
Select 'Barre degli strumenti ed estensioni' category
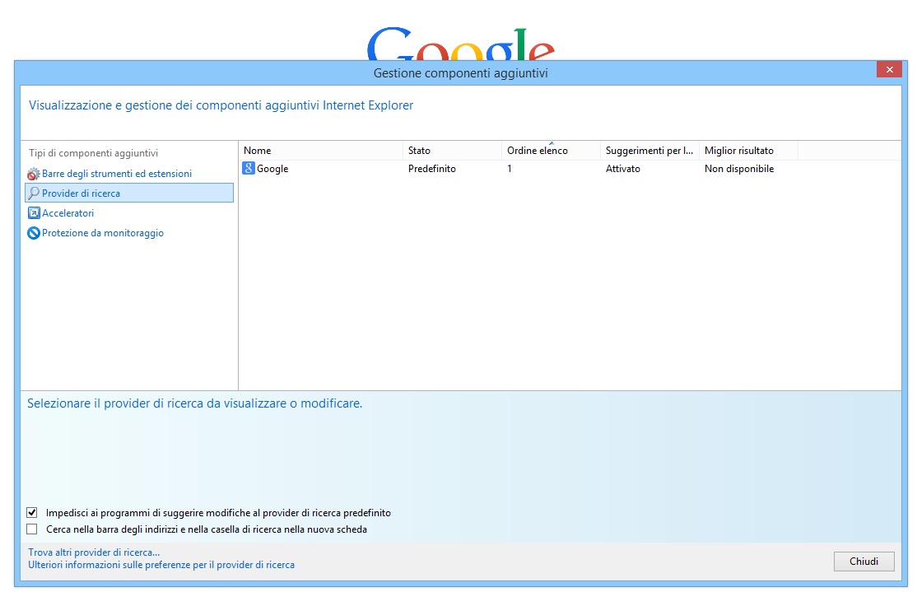[x=117, y=174]
